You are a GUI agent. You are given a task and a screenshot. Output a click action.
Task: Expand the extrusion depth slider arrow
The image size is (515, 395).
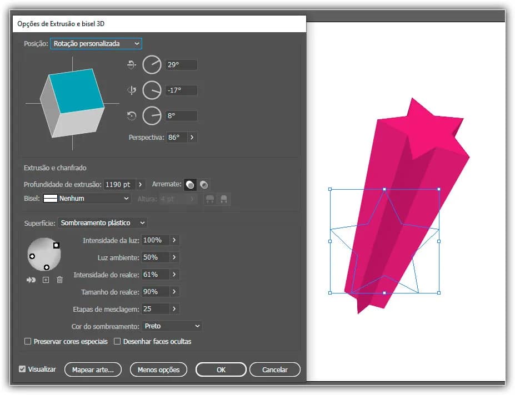tap(140, 185)
